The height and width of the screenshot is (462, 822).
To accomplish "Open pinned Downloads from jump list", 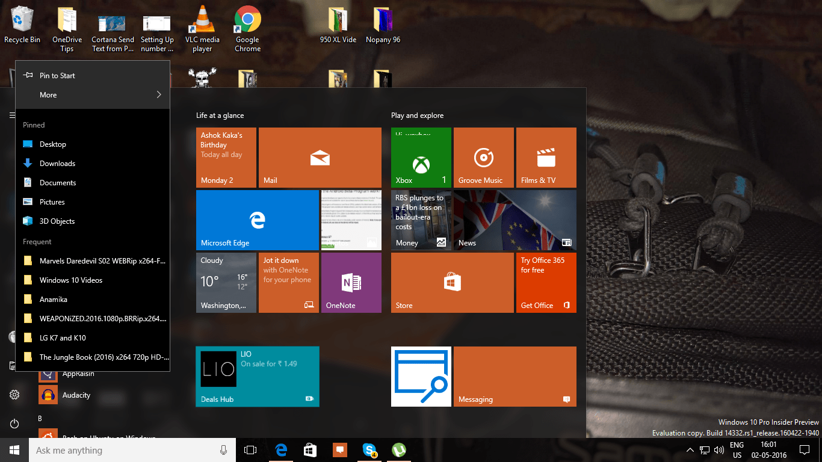I will [x=93, y=163].
